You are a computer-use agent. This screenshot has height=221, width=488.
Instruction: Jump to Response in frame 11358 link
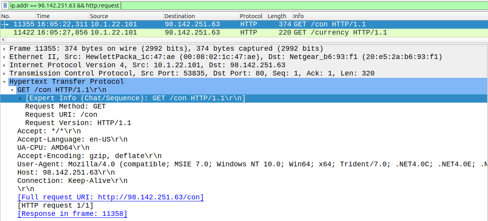click(72, 214)
